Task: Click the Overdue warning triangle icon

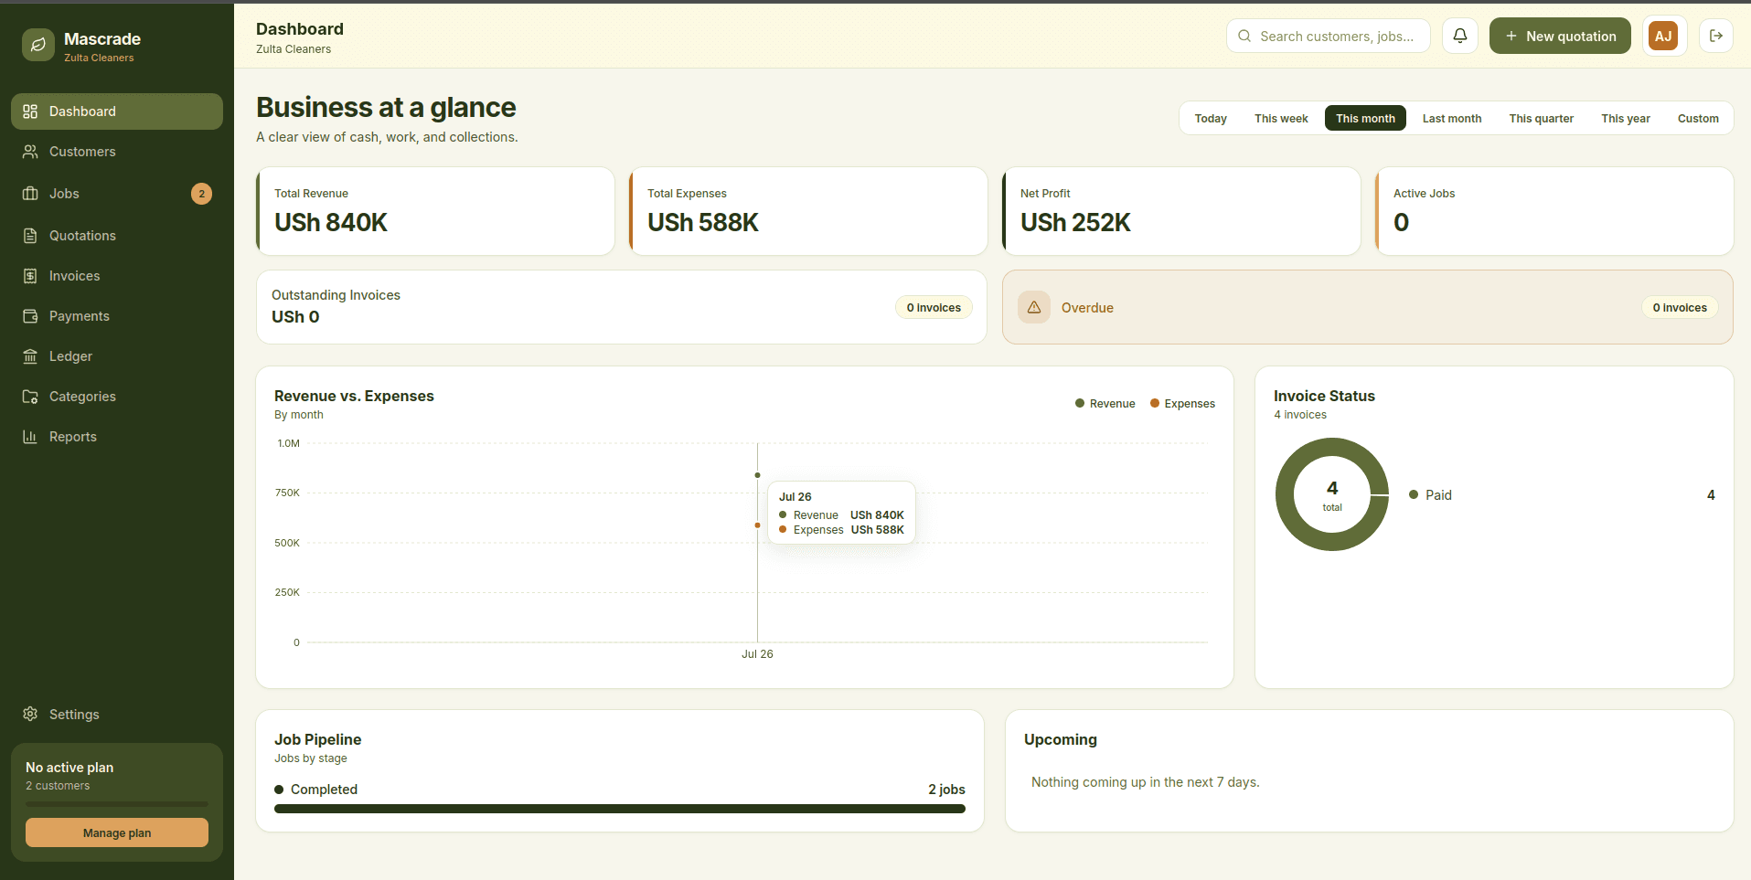Action: tap(1034, 308)
